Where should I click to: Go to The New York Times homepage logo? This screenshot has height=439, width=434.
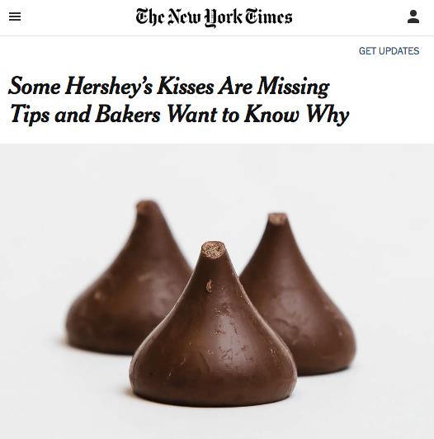pyautogui.click(x=214, y=17)
